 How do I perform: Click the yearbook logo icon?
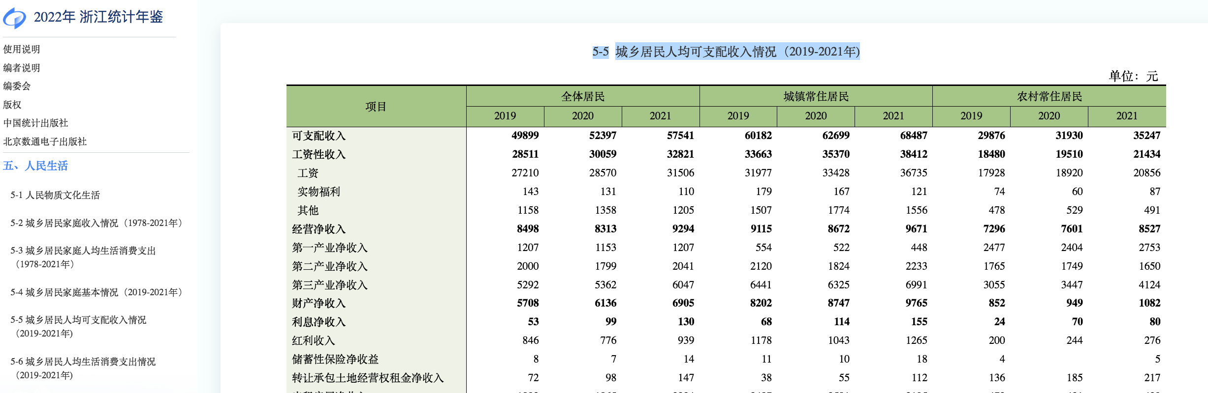click(14, 18)
